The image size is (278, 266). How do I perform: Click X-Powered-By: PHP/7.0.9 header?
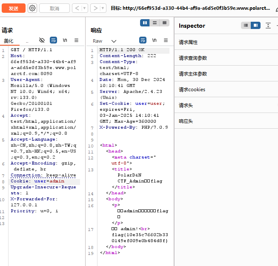[x=134, y=127]
